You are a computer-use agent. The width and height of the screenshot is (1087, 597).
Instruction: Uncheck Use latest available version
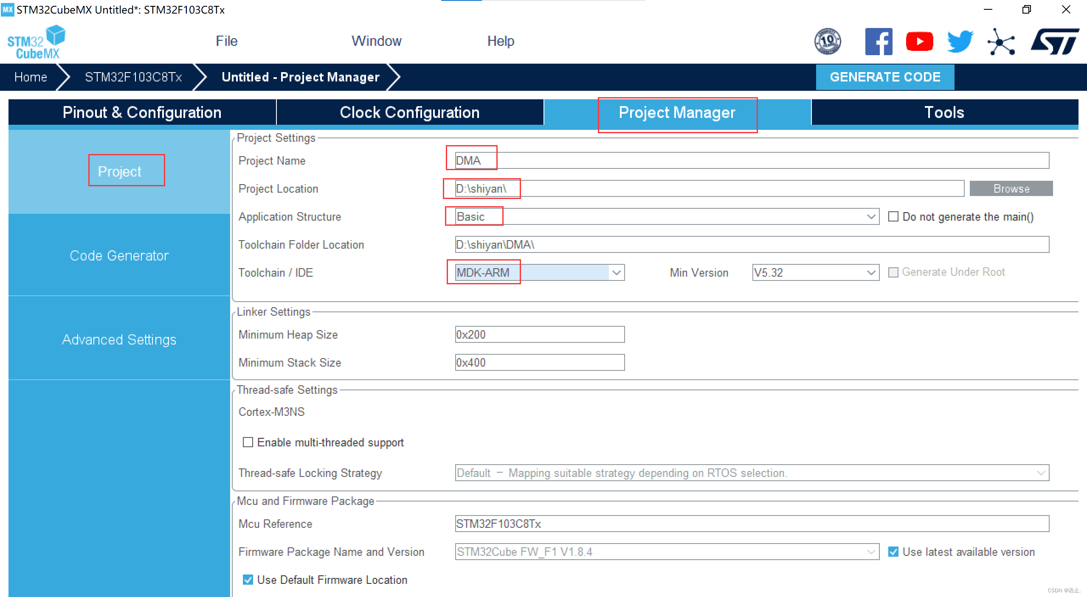tap(893, 552)
